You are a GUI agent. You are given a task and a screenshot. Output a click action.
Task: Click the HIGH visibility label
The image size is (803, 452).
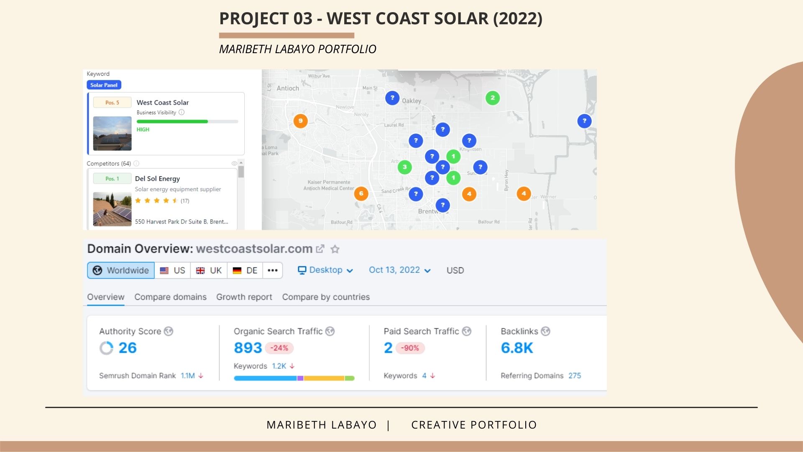(143, 130)
